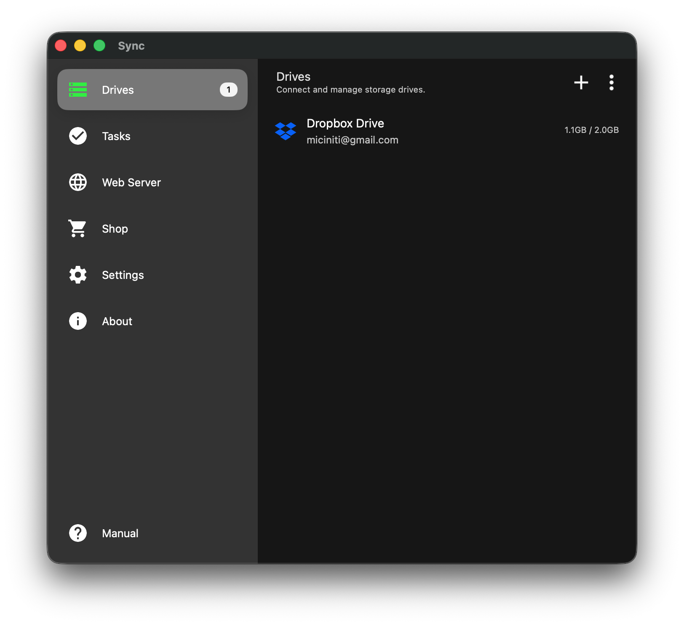Switch to the Tasks section
The height and width of the screenshot is (626, 684).
(x=116, y=136)
